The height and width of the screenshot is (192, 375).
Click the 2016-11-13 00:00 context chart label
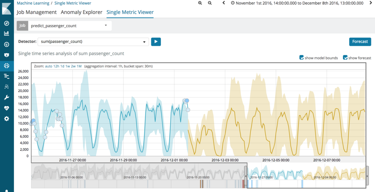135,177
